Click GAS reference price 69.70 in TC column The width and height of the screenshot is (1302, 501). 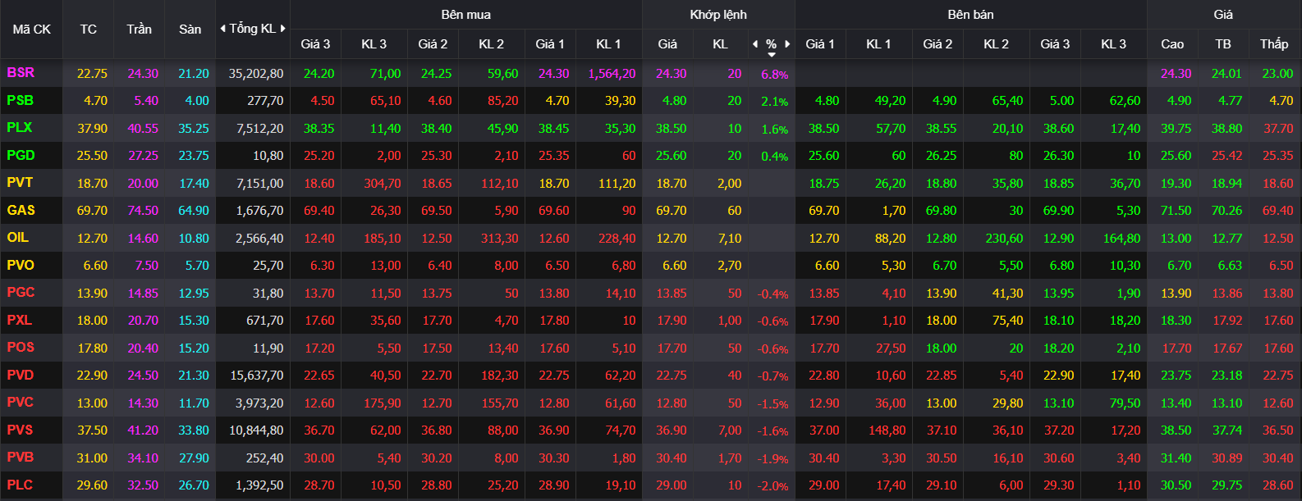click(x=92, y=211)
